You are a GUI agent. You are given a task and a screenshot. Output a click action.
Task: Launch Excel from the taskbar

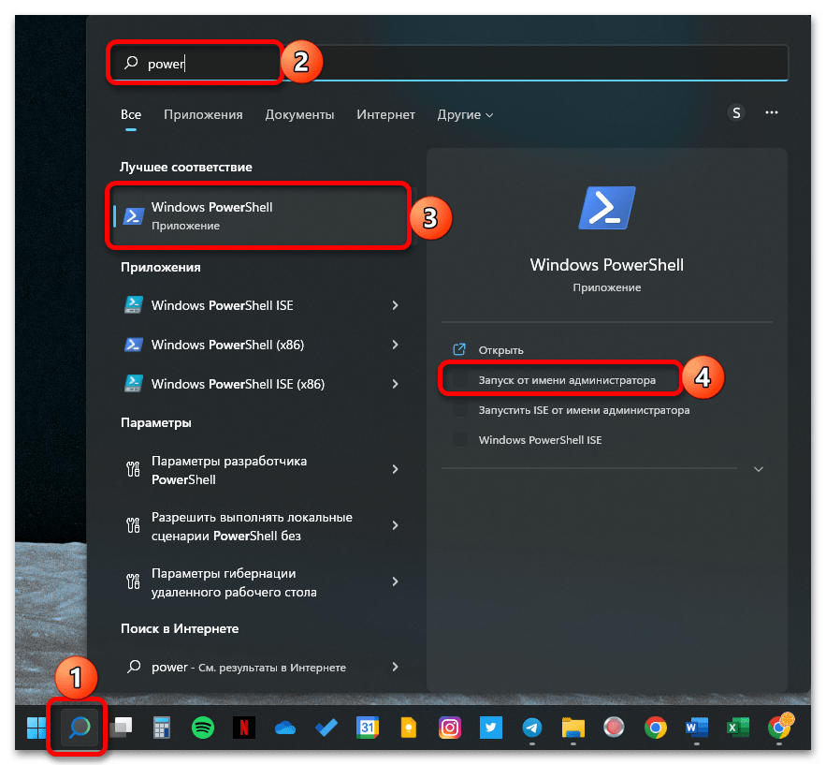(x=737, y=728)
